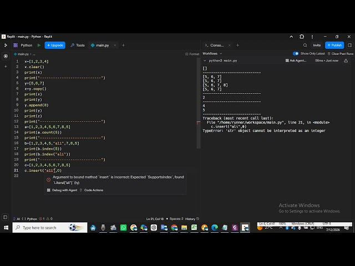Show hidden tray icons chevron

click(x=281, y=228)
